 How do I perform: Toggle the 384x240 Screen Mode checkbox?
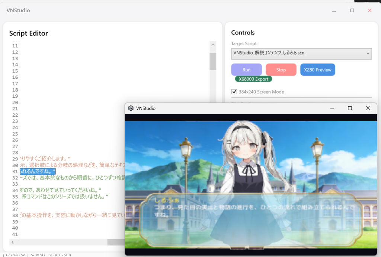pyautogui.click(x=234, y=92)
